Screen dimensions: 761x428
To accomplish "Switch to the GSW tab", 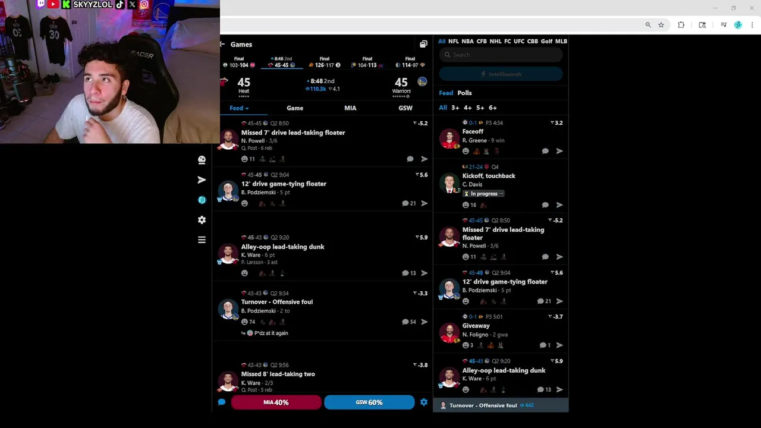I will [405, 108].
